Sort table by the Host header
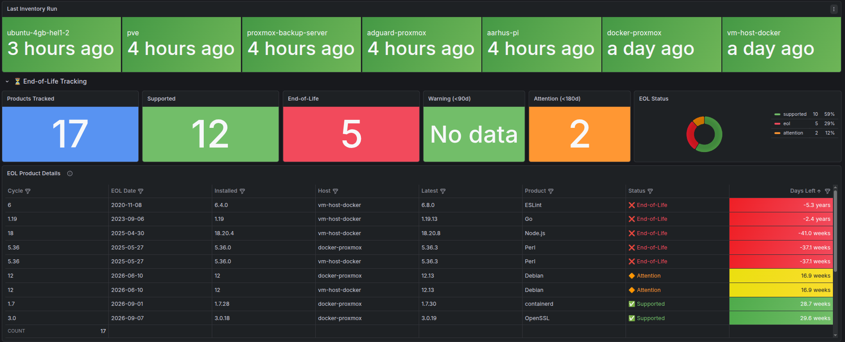845x342 pixels. click(x=324, y=191)
